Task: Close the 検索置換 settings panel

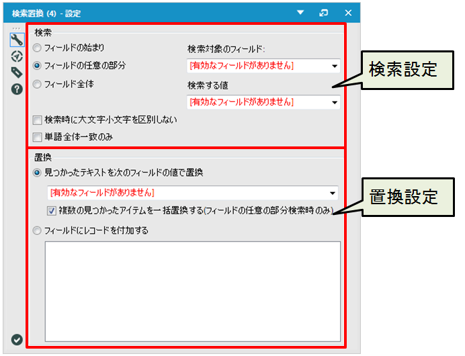Action: pyautogui.click(x=348, y=12)
